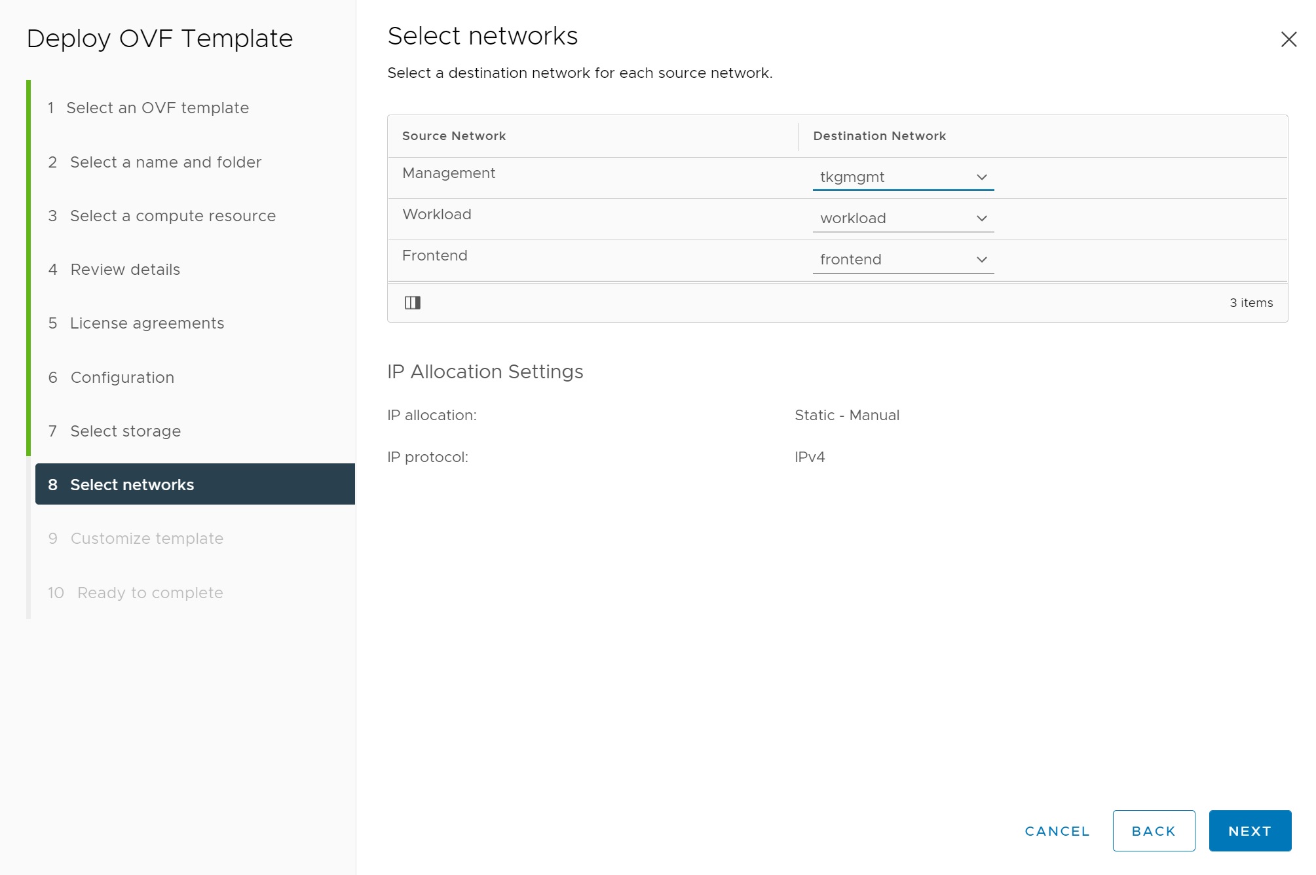
Task: Return to Review details step
Action: click(124, 270)
